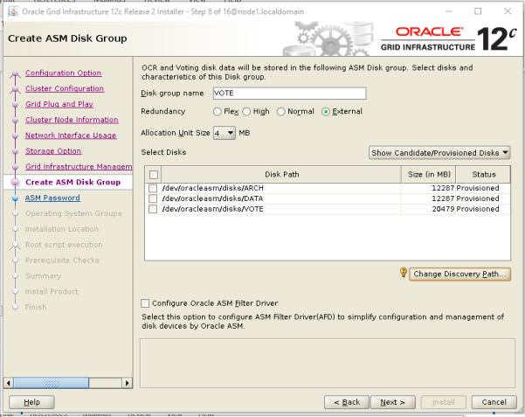525x417 pixels.
Task: Click the right arrow of the sidebar scrollbar
Action: tap(127, 383)
